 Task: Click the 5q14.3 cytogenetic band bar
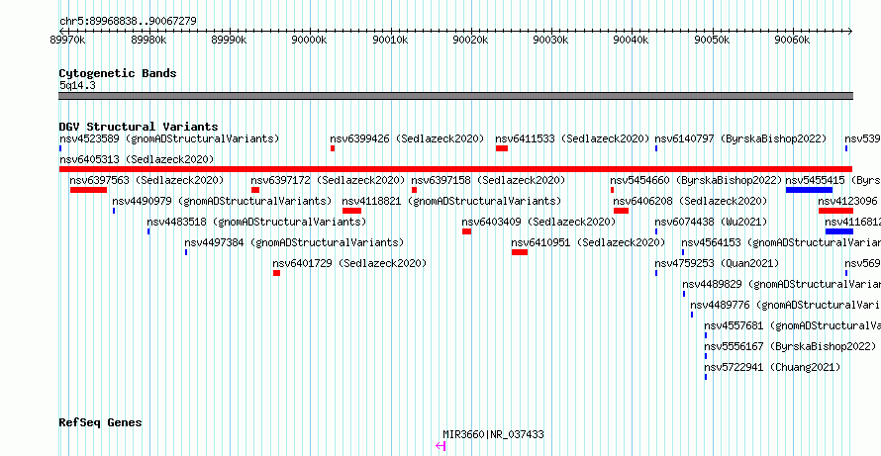pyautogui.click(x=455, y=96)
